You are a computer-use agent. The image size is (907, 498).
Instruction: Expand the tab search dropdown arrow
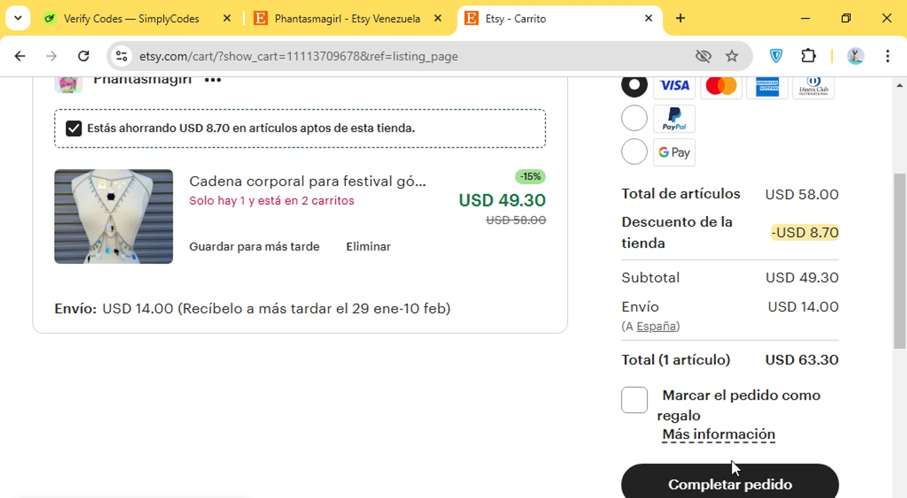[x=18, y=18]
